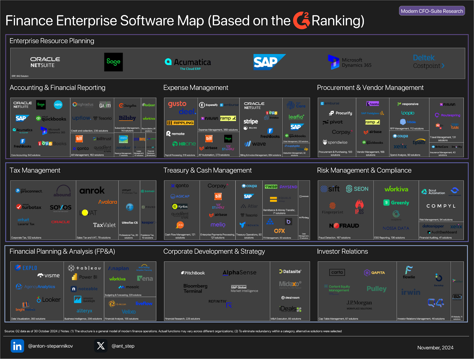Click the Investor Relations heading
The width and height of the screenshot is (474, 359).
(342, 251)
